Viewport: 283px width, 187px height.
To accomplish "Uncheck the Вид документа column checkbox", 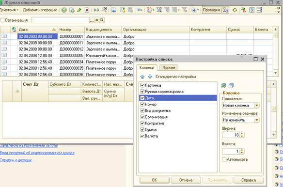I will coord(142,110).
